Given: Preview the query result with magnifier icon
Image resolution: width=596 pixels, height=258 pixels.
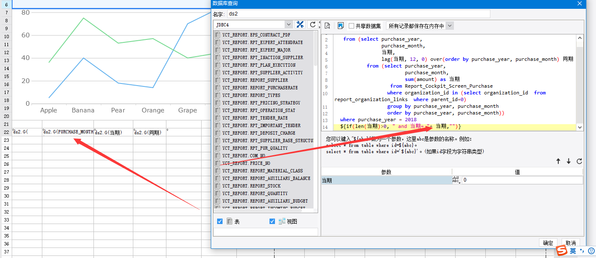Looking at the screenshot, I should (328, 26).
